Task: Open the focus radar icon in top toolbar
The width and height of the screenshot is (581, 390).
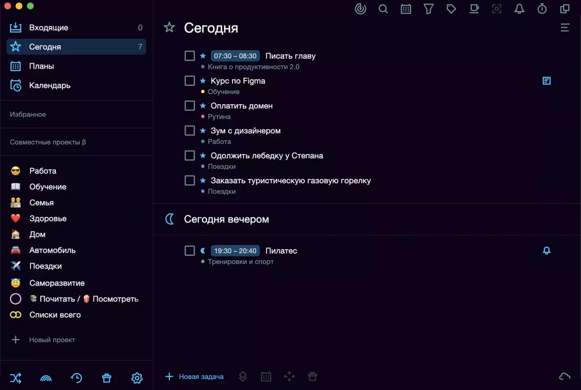Action: (361, 9)
